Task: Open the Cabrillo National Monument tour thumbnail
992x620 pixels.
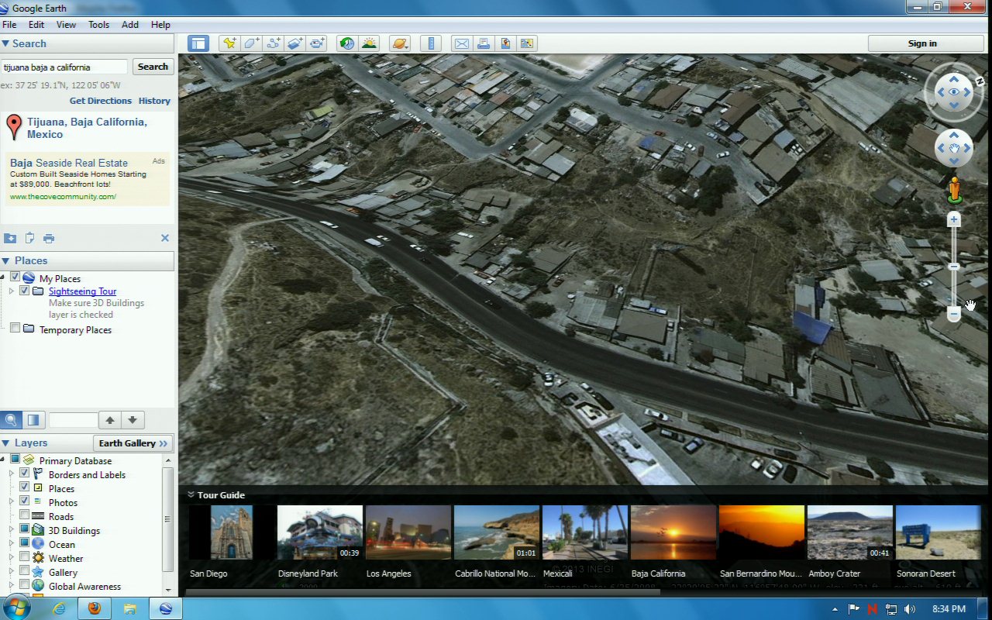Action: 496,532
